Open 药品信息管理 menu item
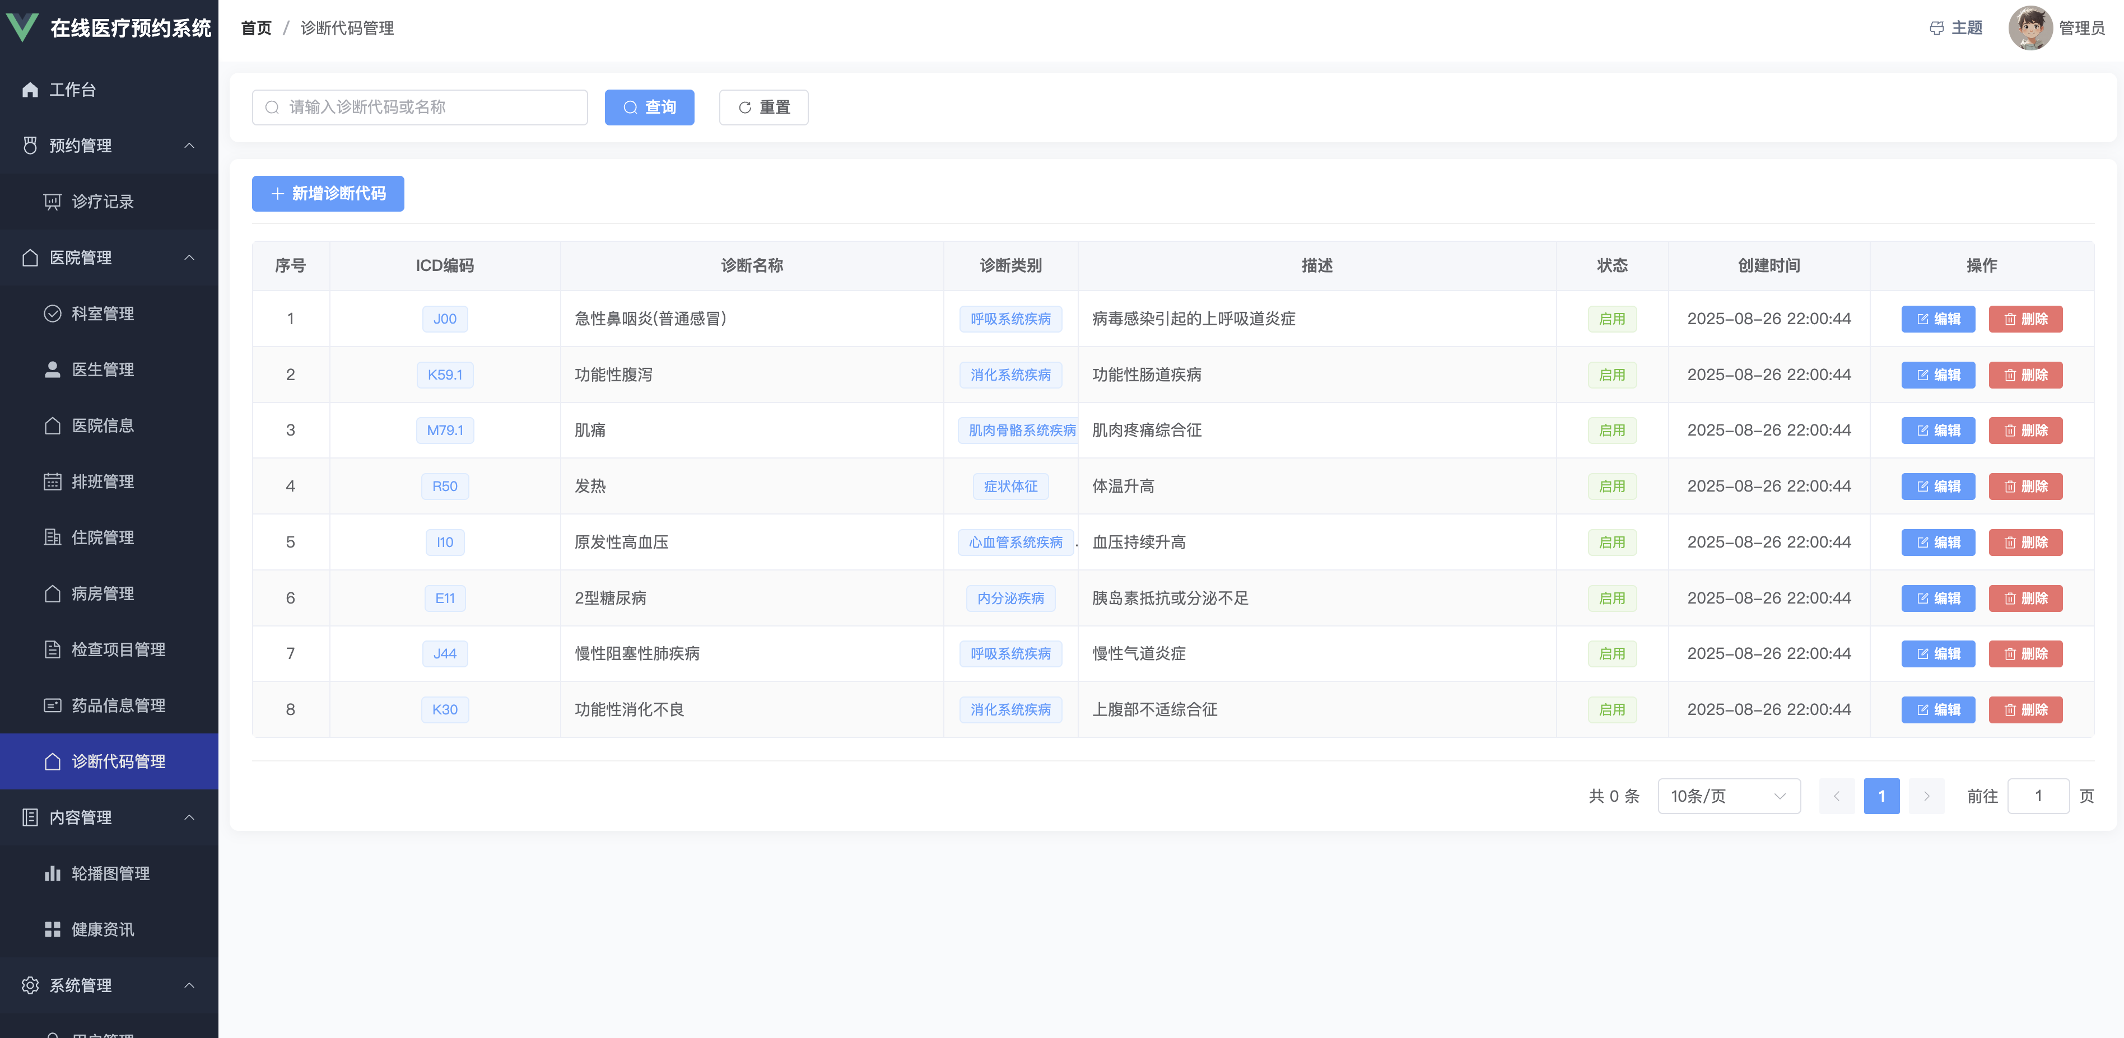Screen dimensions: 2124x1038 pos(118,705)
